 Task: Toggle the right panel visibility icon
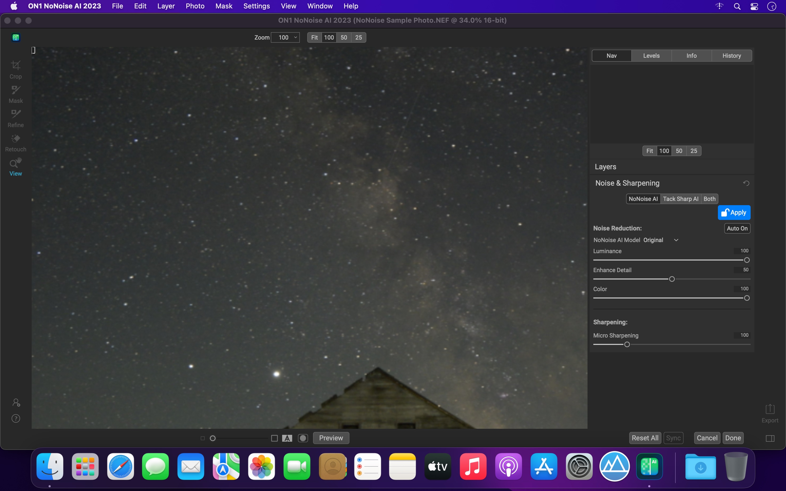pyautogui.click(x=770, y=438)
